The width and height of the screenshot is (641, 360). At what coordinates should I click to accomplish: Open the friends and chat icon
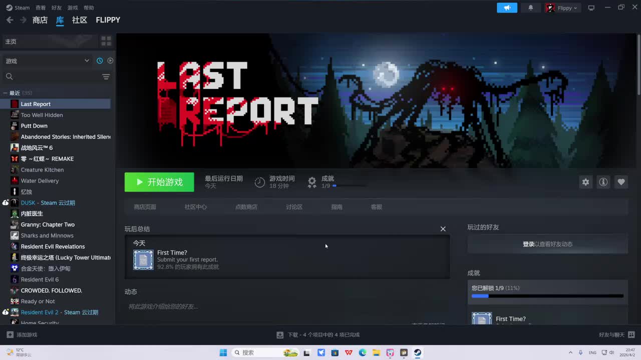point(631,334)
